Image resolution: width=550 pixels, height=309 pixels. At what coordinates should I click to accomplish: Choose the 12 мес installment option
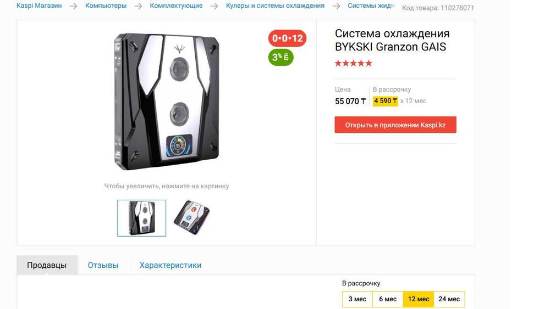click(419, 299)
